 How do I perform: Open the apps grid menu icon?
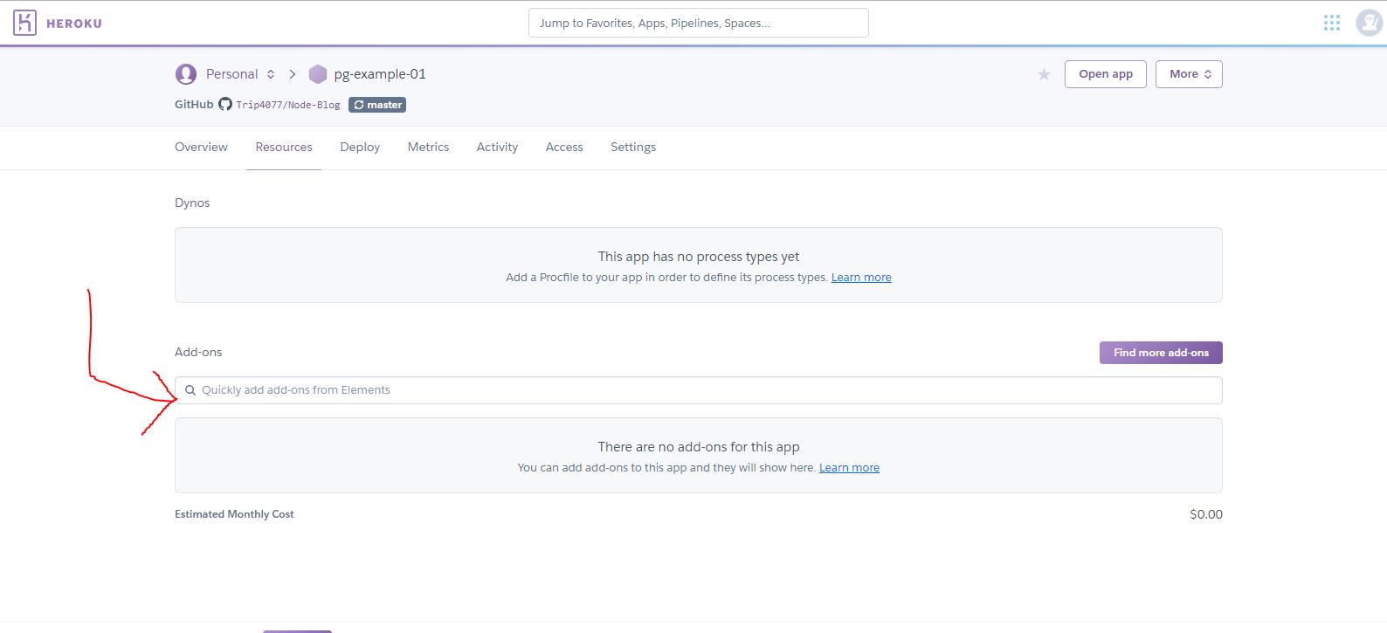[x=1331, y=23]
